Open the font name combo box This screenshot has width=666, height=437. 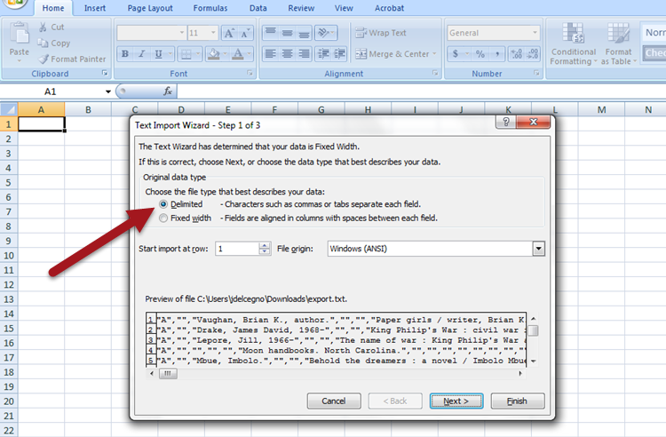(x=152, y=33)
